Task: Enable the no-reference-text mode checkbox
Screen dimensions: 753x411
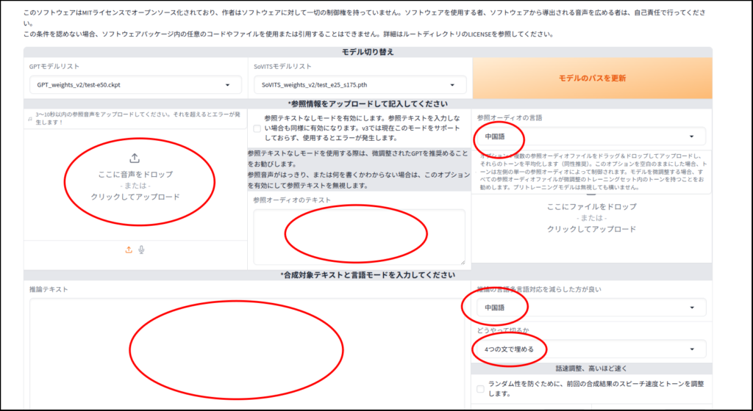Action: [x=256, y=128]
